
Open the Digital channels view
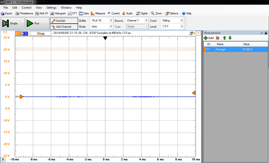142,13
